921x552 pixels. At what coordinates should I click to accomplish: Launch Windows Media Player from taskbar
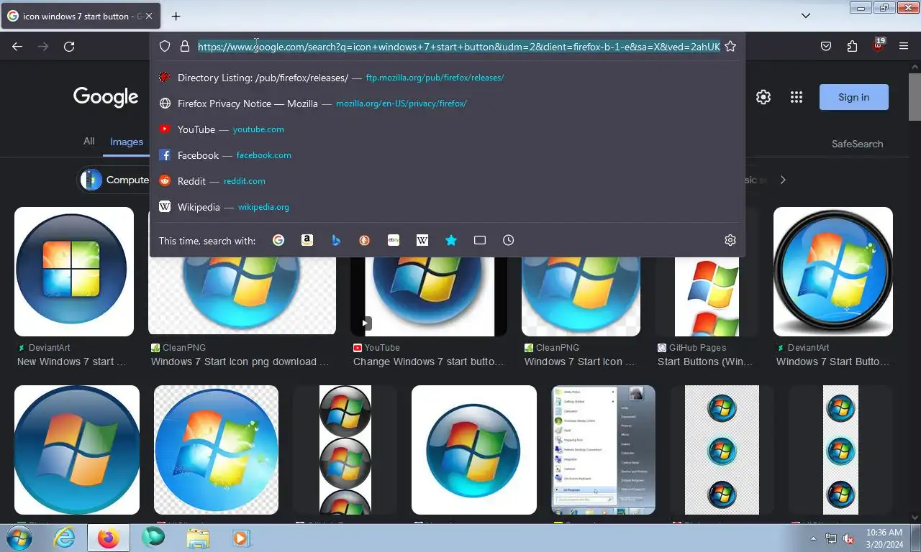(241, 538)
